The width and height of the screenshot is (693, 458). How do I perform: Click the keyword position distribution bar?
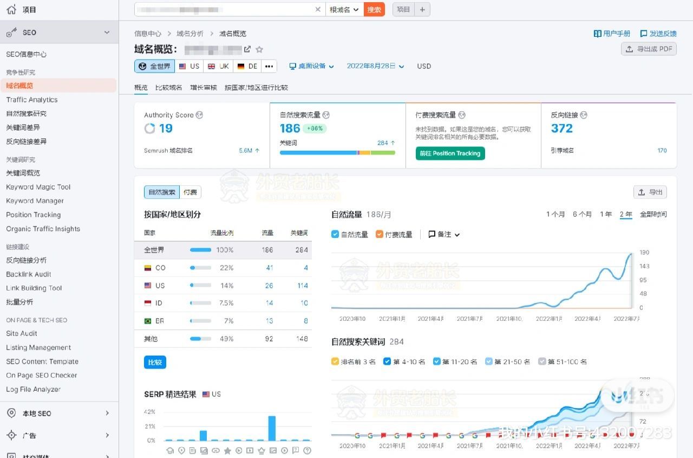tap(337, 152)
